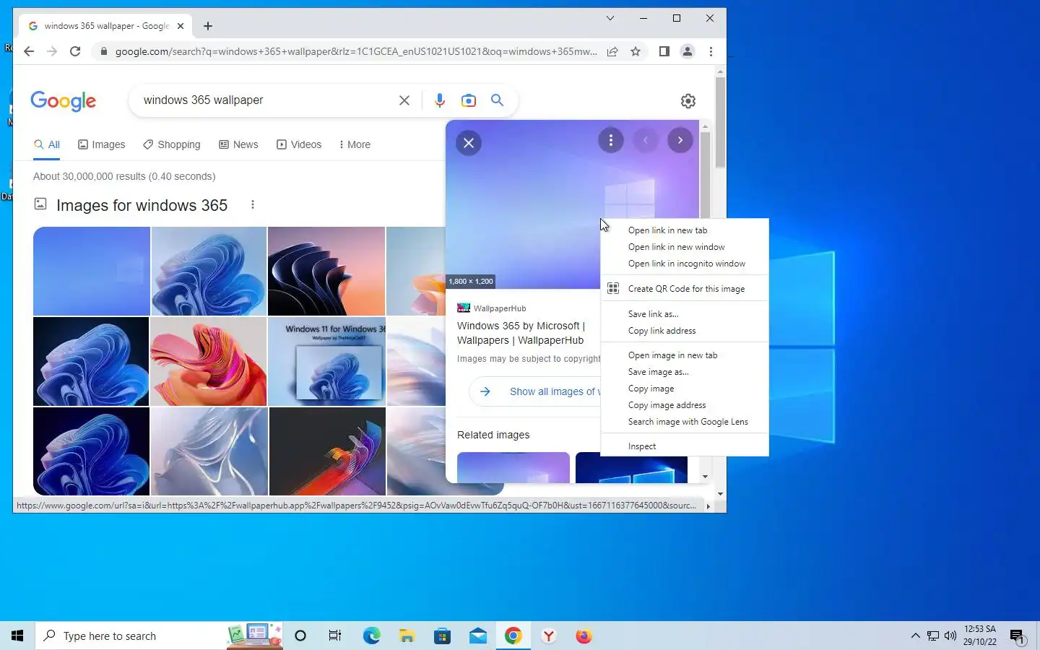Viewport: 1040px width, 650px height.
Task: Click the Chrome back arrow
Action: [29, 51]
